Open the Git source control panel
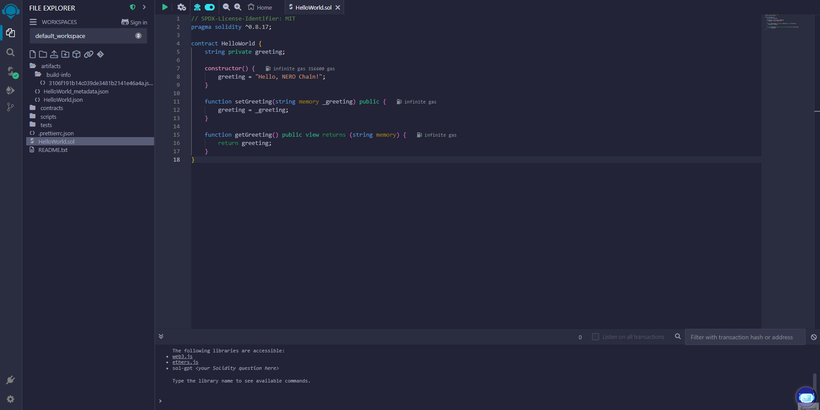This screenshot has height=410, width=820. (x=10, y=107)
